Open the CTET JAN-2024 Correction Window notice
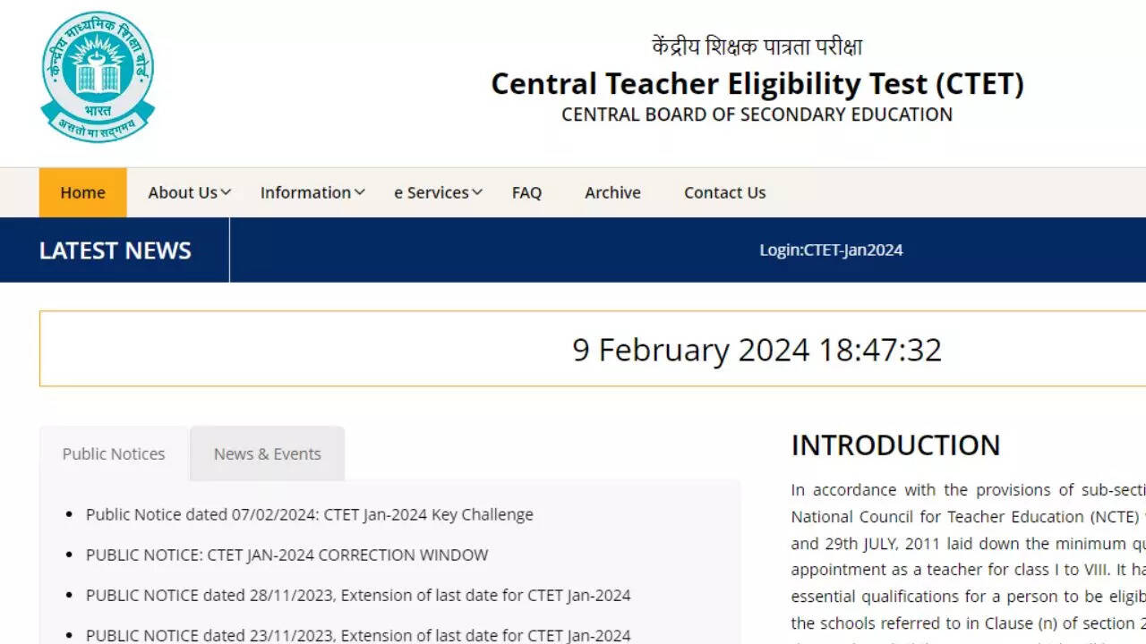Screen dimensions: 1146x644 tap(286, 555)
